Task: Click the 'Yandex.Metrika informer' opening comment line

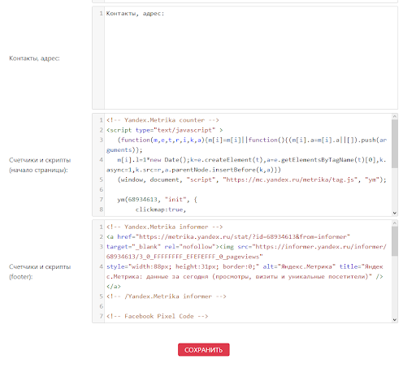Action: (164, 227)
